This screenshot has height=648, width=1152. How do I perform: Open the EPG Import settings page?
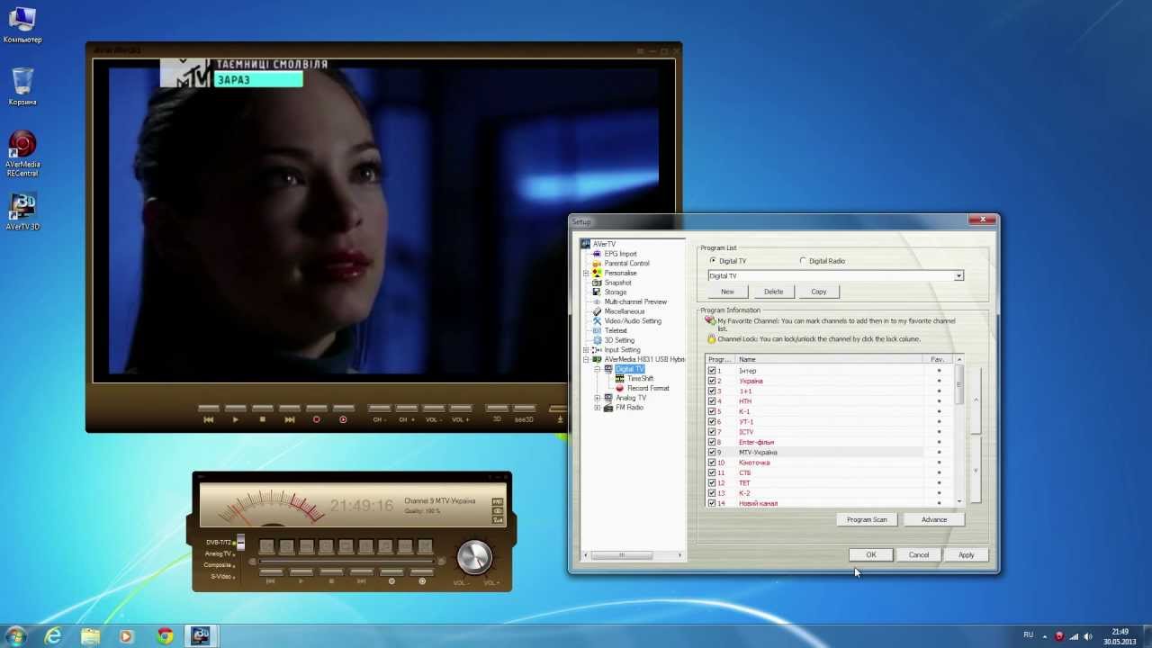620,254
